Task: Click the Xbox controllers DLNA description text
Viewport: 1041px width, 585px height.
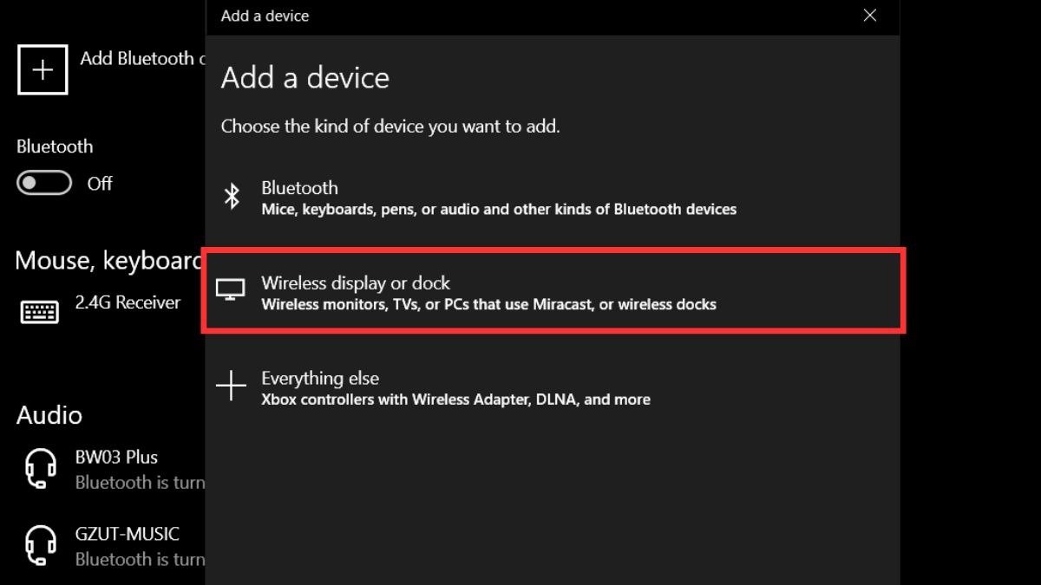Action: 455,400
